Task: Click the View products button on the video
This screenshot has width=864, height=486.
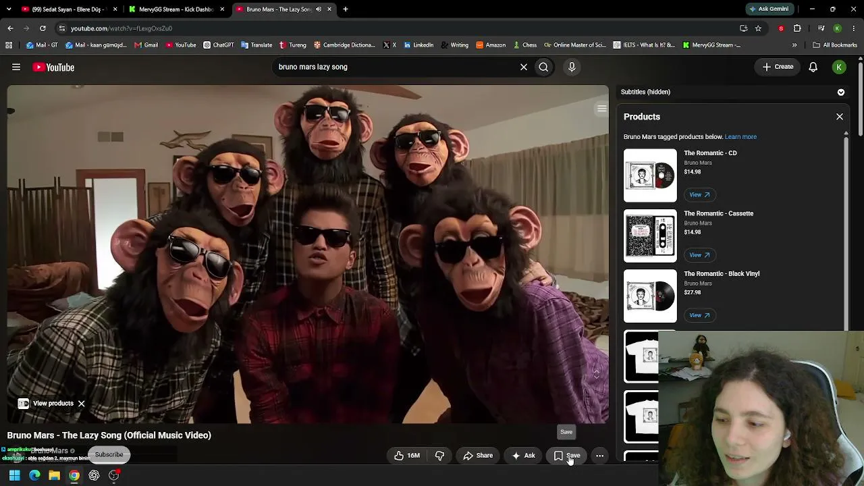Action: pos(46,404)
